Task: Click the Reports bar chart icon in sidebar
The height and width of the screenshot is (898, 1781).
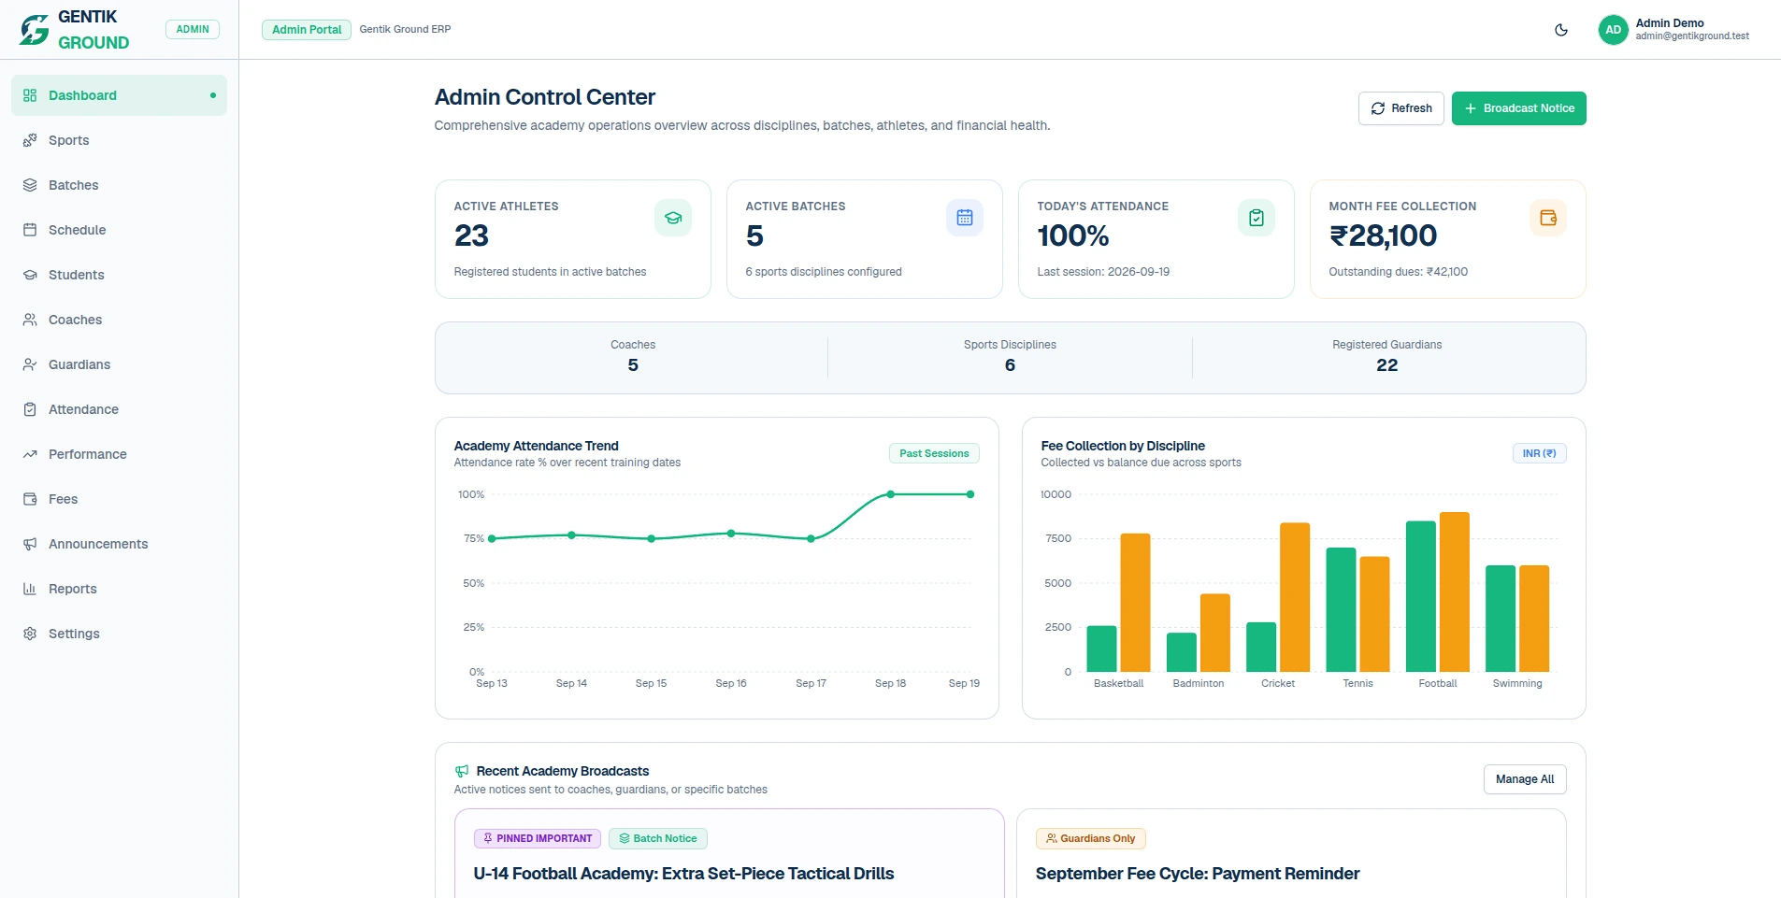Action: 30,589
